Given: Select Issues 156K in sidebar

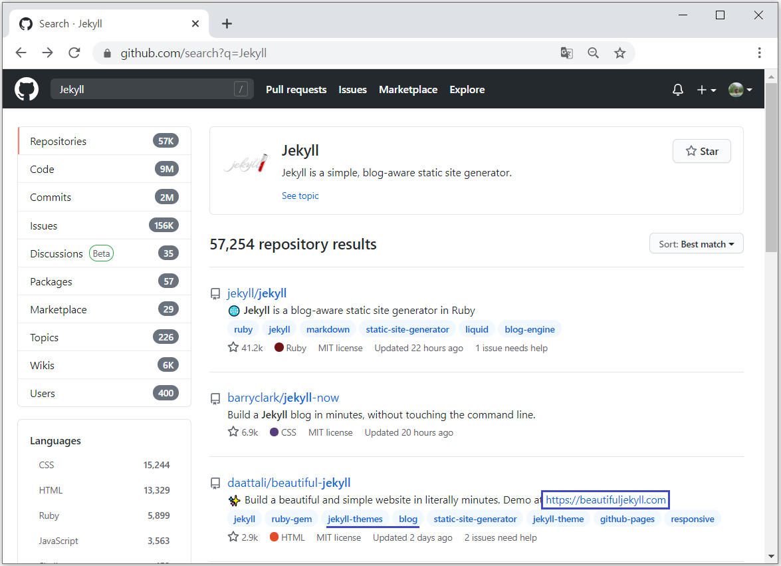Looking at the screenshot, I should coord(104,225).
